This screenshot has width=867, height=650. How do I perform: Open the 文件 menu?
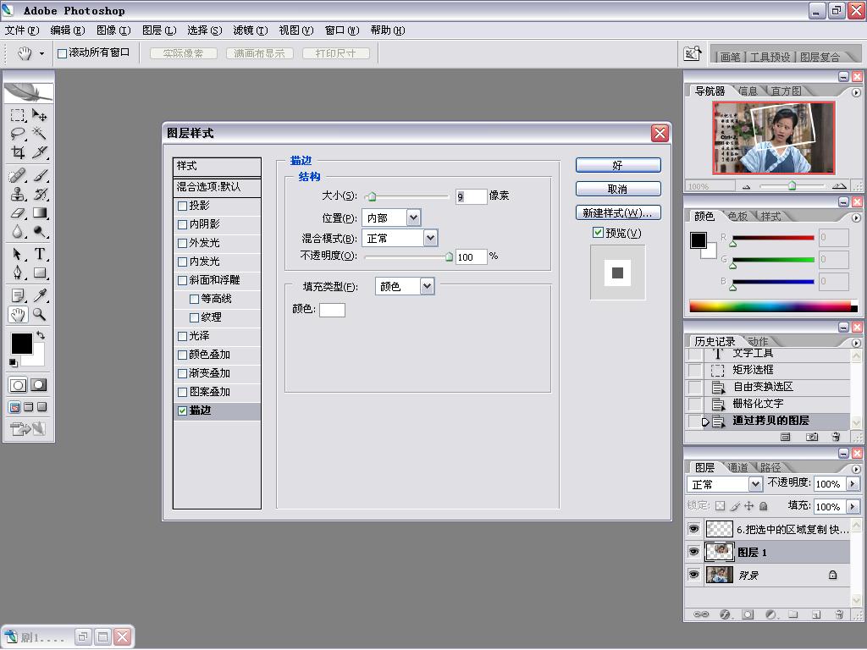[22, 30]
